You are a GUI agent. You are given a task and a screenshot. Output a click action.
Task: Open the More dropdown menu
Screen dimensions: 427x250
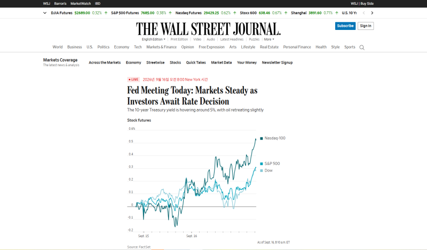pyautogui.click(x=269, y=39)
